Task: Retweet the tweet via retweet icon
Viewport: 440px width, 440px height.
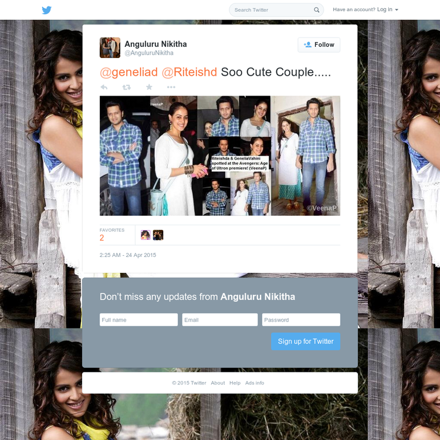Action: (127, 87)
